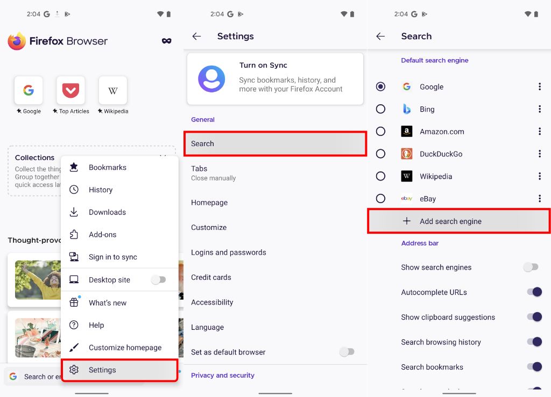Open the overflow menu for Google
The height and width of the screenshot is (397, 551).
[540, 86]
